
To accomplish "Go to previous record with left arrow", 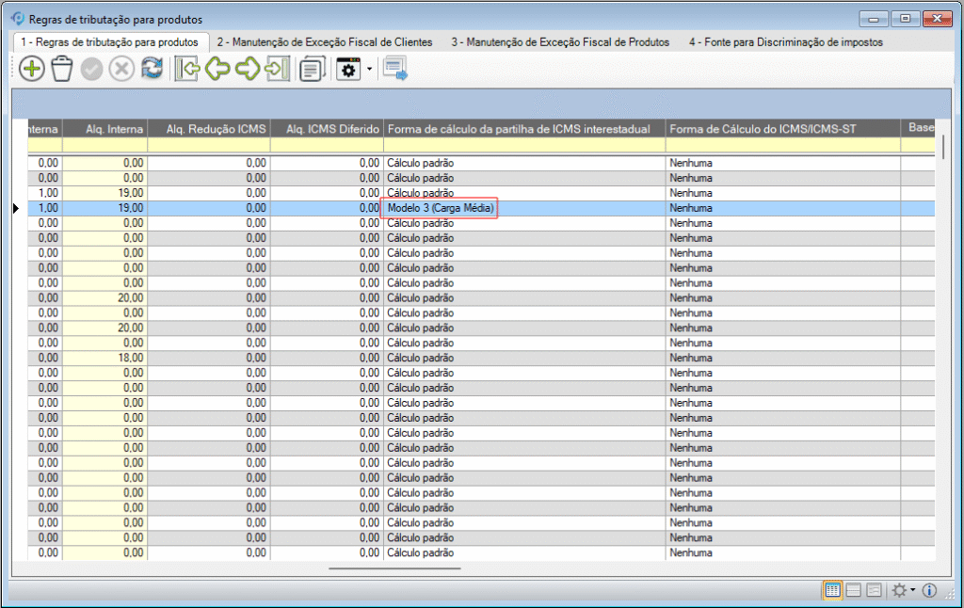I will [217, 70].
